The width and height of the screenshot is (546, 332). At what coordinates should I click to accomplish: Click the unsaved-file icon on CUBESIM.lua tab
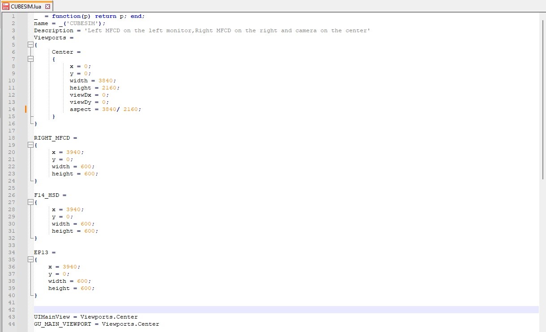point(6,7)
